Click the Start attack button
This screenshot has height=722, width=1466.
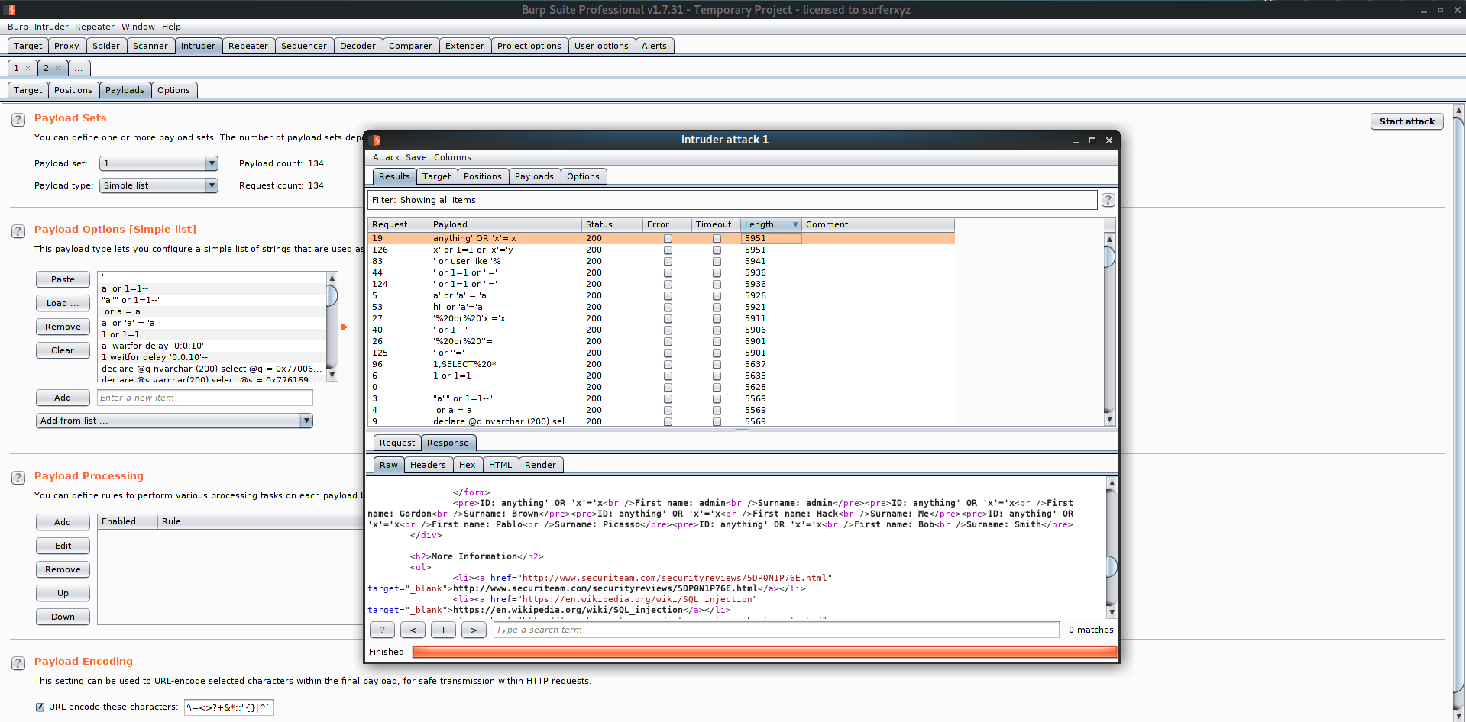pyautogui.click(x=1406, y=121)
